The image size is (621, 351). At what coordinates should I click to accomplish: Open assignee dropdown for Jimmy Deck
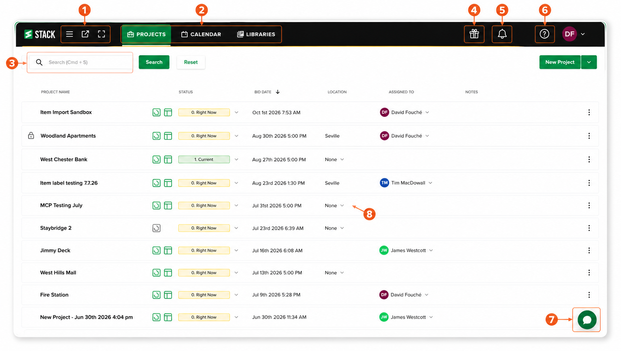[x=431, y=251]
